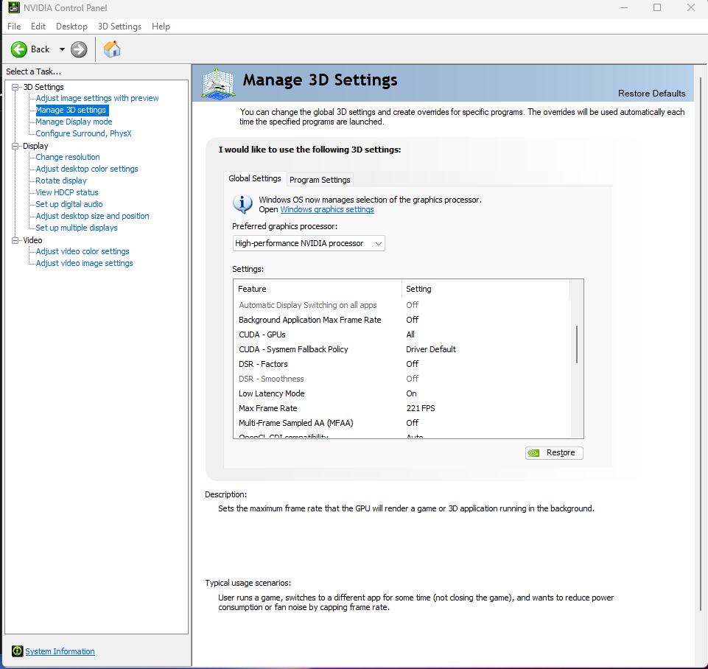Click the NVIDIA logo in title bar
This screenshot has width=708, height=669.
pos(14,7)
